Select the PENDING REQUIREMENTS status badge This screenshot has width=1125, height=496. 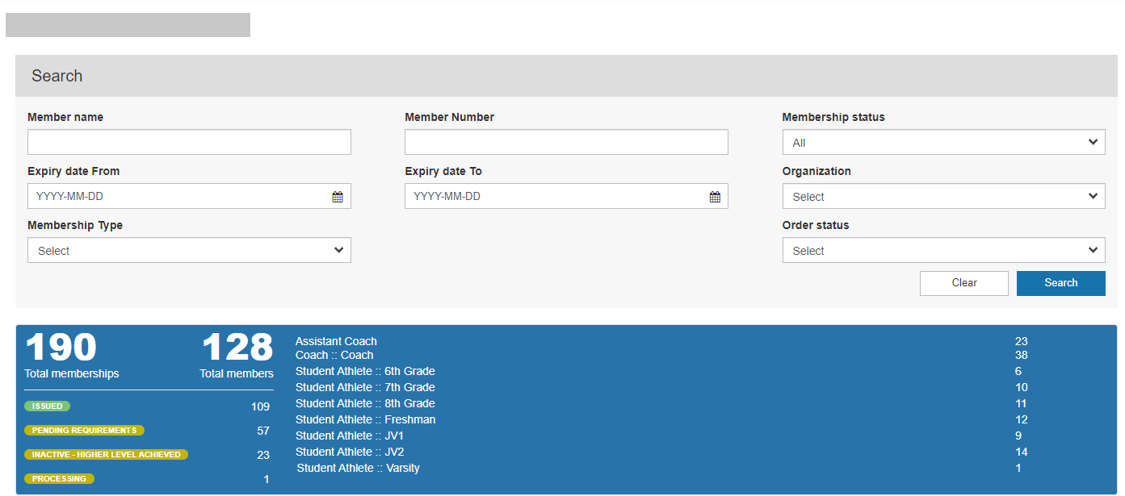click(x=85, y=431)
